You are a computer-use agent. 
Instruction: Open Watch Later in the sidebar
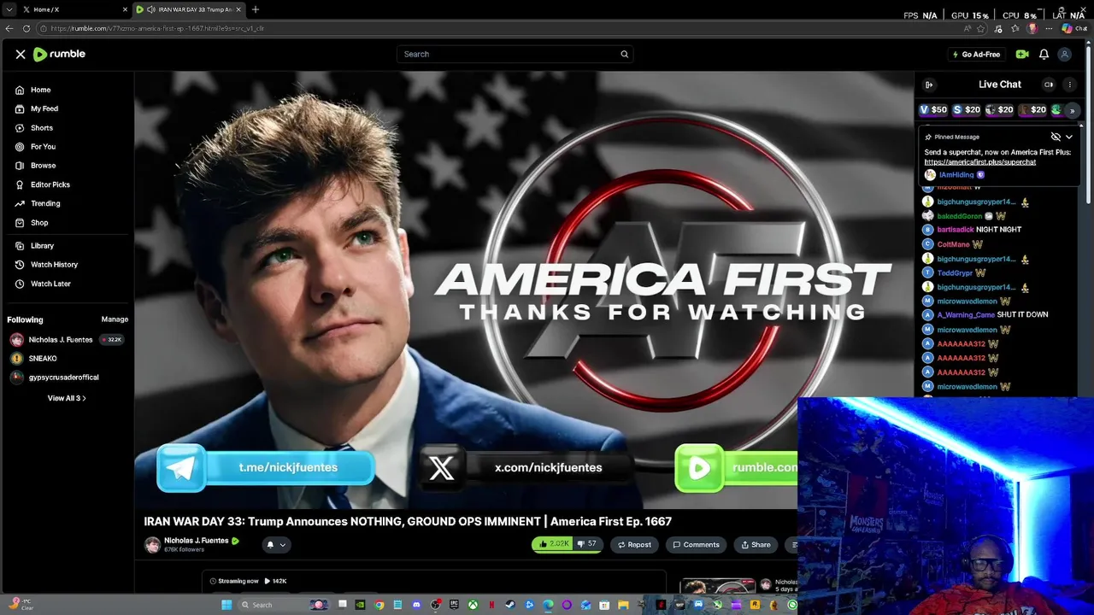point(50,284)
